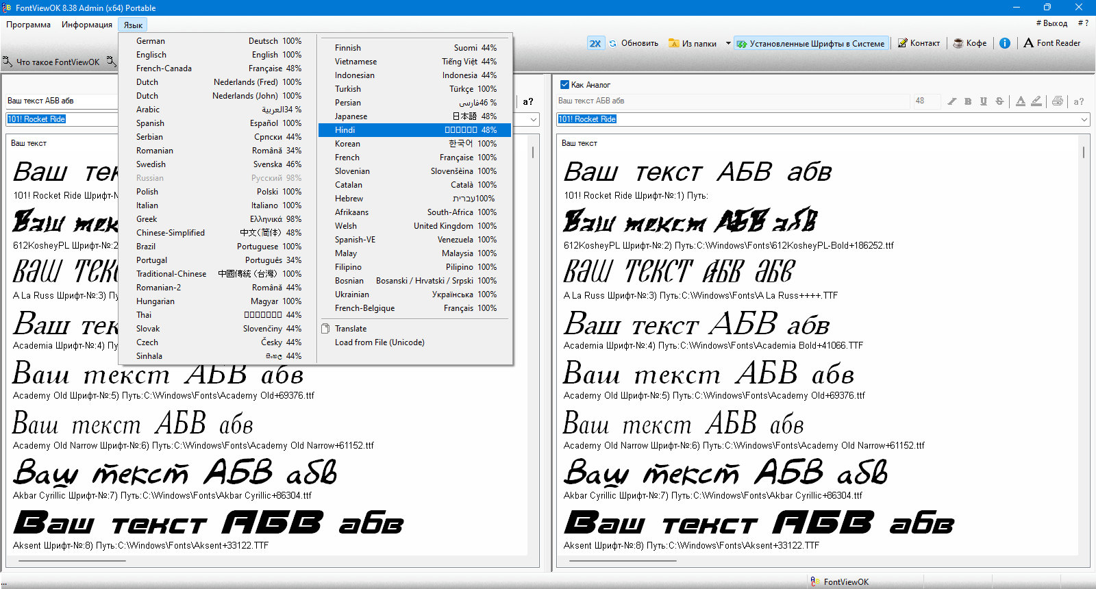Open Контакт in the toolbar
1096x589 pixels.
pyautogui.click(x=919, y=43)
